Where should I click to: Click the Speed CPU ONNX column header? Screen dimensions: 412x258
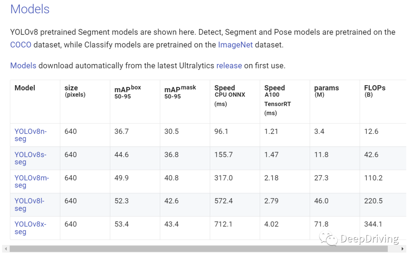pyautogui.click(x=230, y=96)
